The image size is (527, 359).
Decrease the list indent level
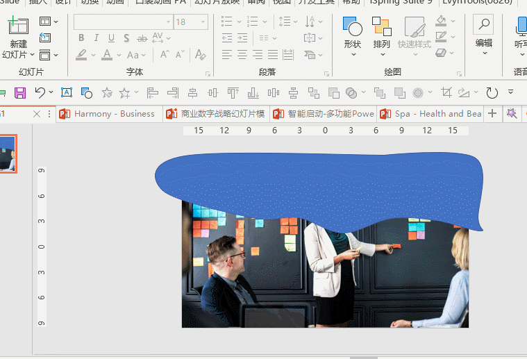(227, 38)
